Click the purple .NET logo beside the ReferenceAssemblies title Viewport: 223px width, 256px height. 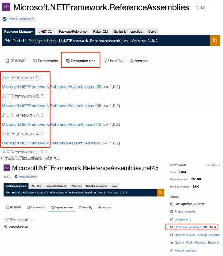click(6, 7)
